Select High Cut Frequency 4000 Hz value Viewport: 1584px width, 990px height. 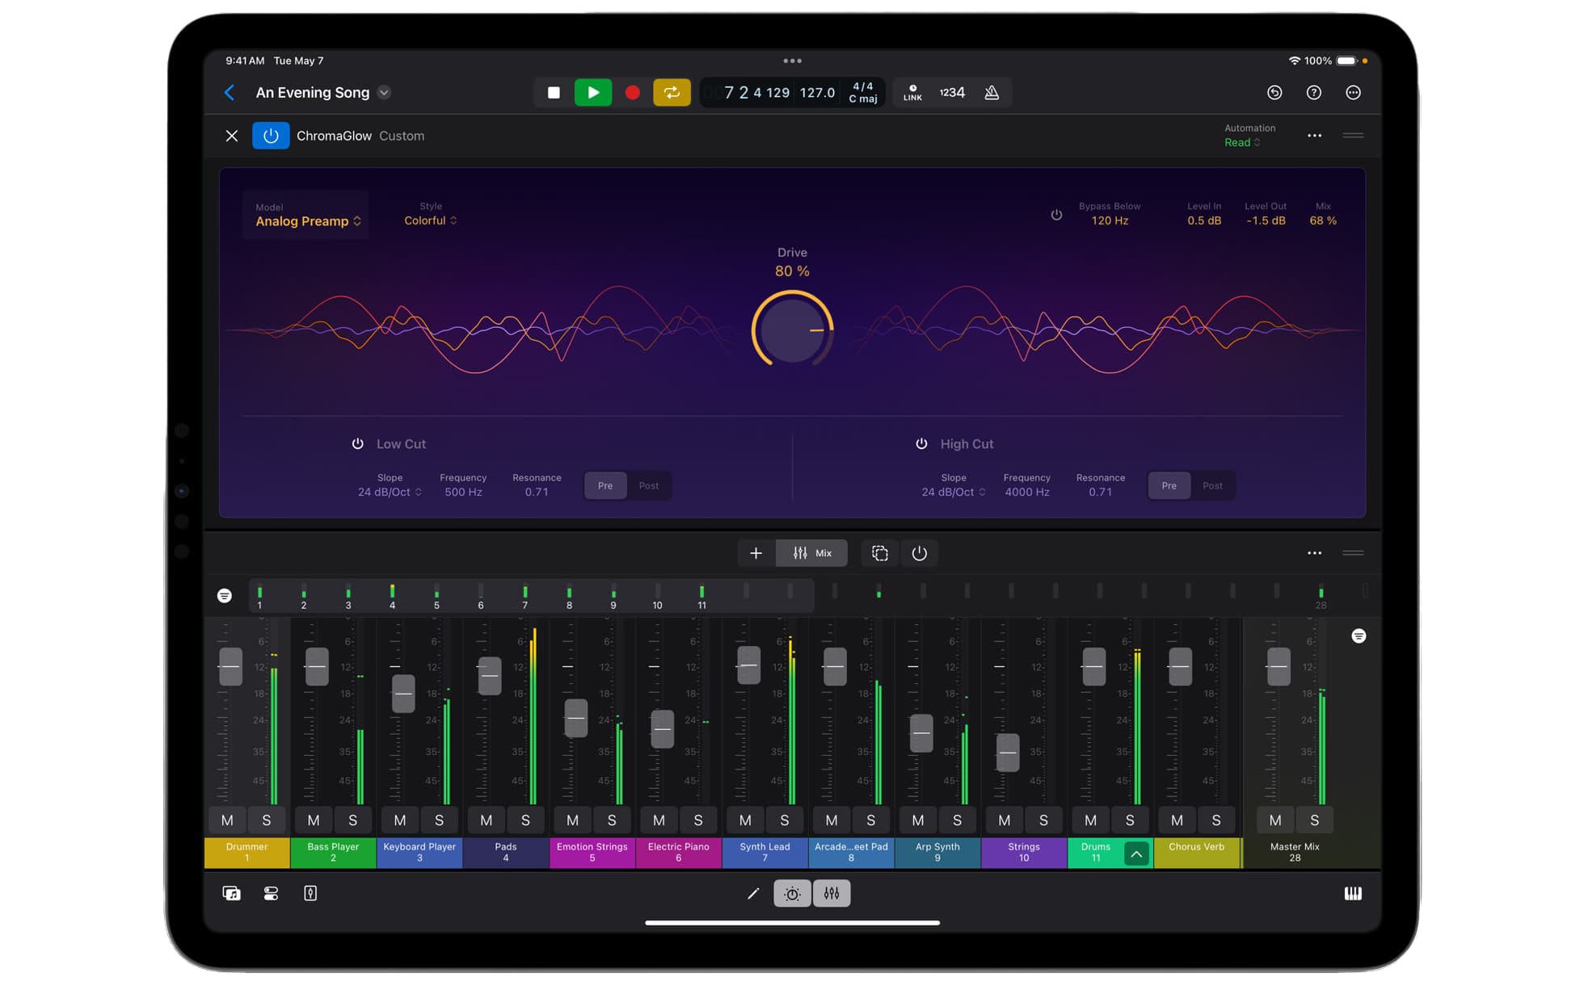[x=1027, y=492]
